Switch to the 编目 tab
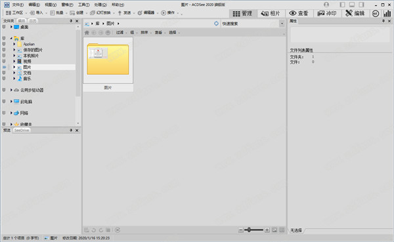 click(22, 21)
